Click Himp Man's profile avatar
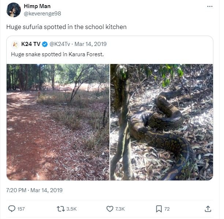The image size is (224, 219). pyautogui.click(x=14, y=10)
